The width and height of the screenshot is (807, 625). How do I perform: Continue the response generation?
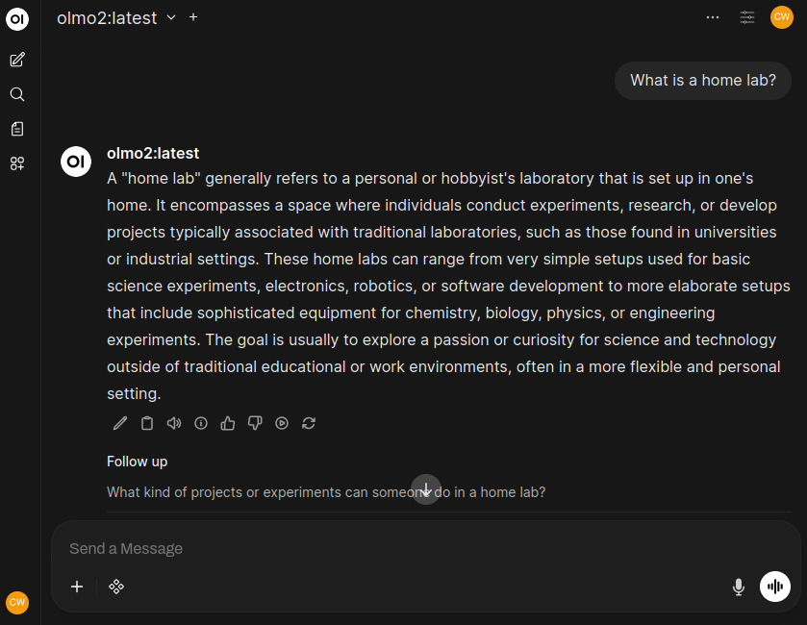click(282, 423)
